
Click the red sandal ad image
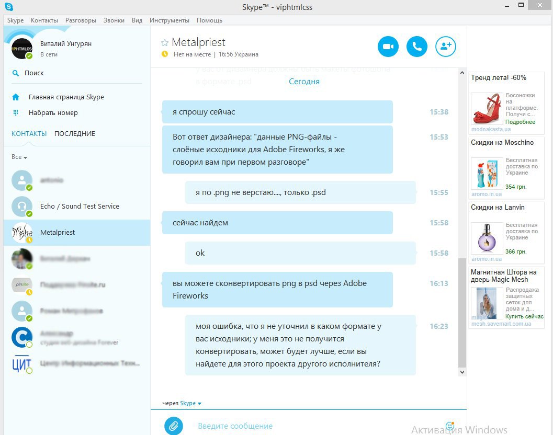pyautogui.click(x=487, y=109)
